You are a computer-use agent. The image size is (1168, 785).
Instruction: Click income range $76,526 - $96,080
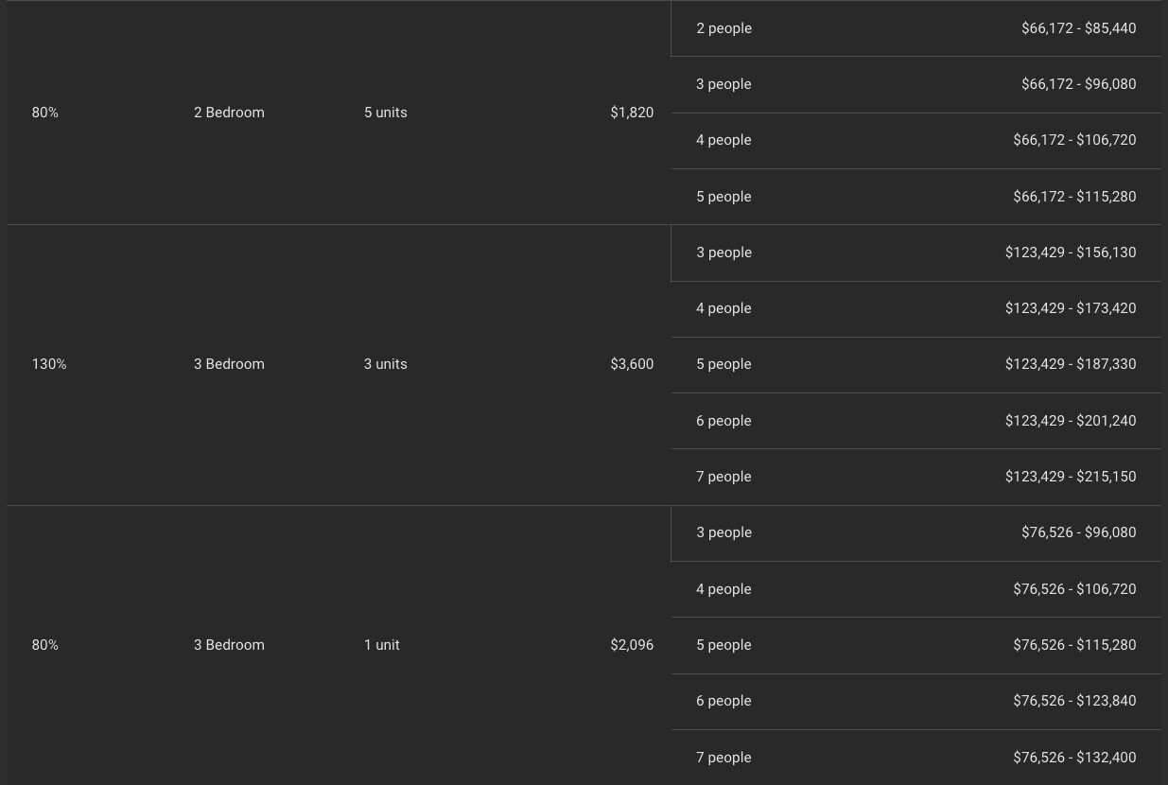tap(1078, 532)
